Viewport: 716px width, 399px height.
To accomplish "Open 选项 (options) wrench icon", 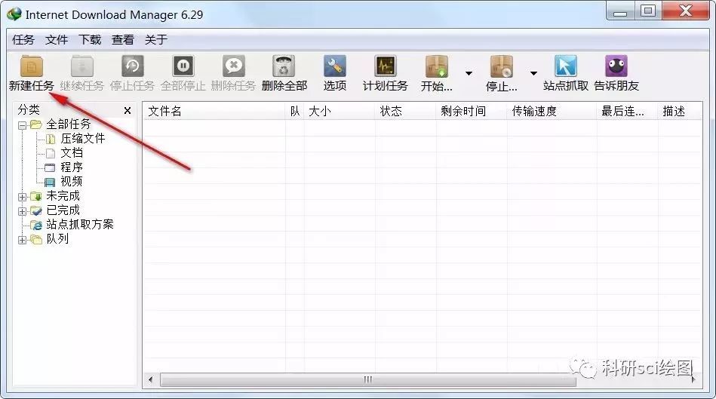I will pos(335,66).
